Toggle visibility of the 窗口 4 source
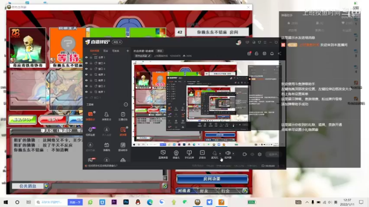The image size is (369, 207). point(86,63)
